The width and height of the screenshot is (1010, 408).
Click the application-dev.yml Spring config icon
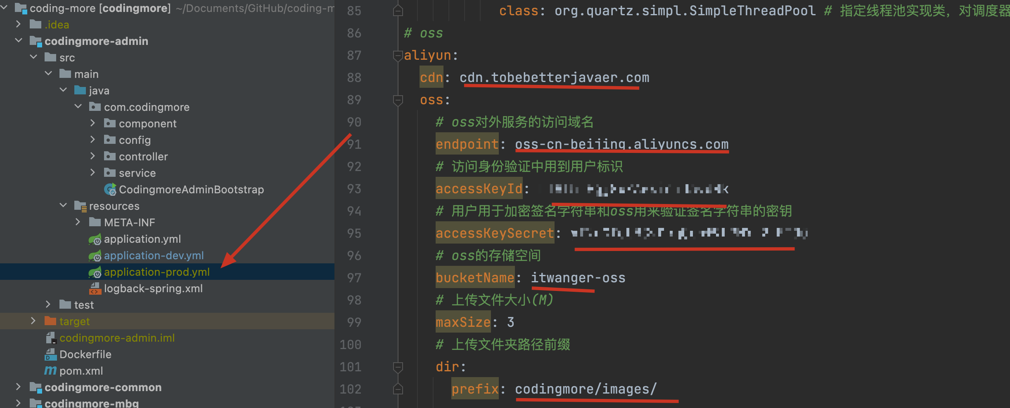[95, 256]
